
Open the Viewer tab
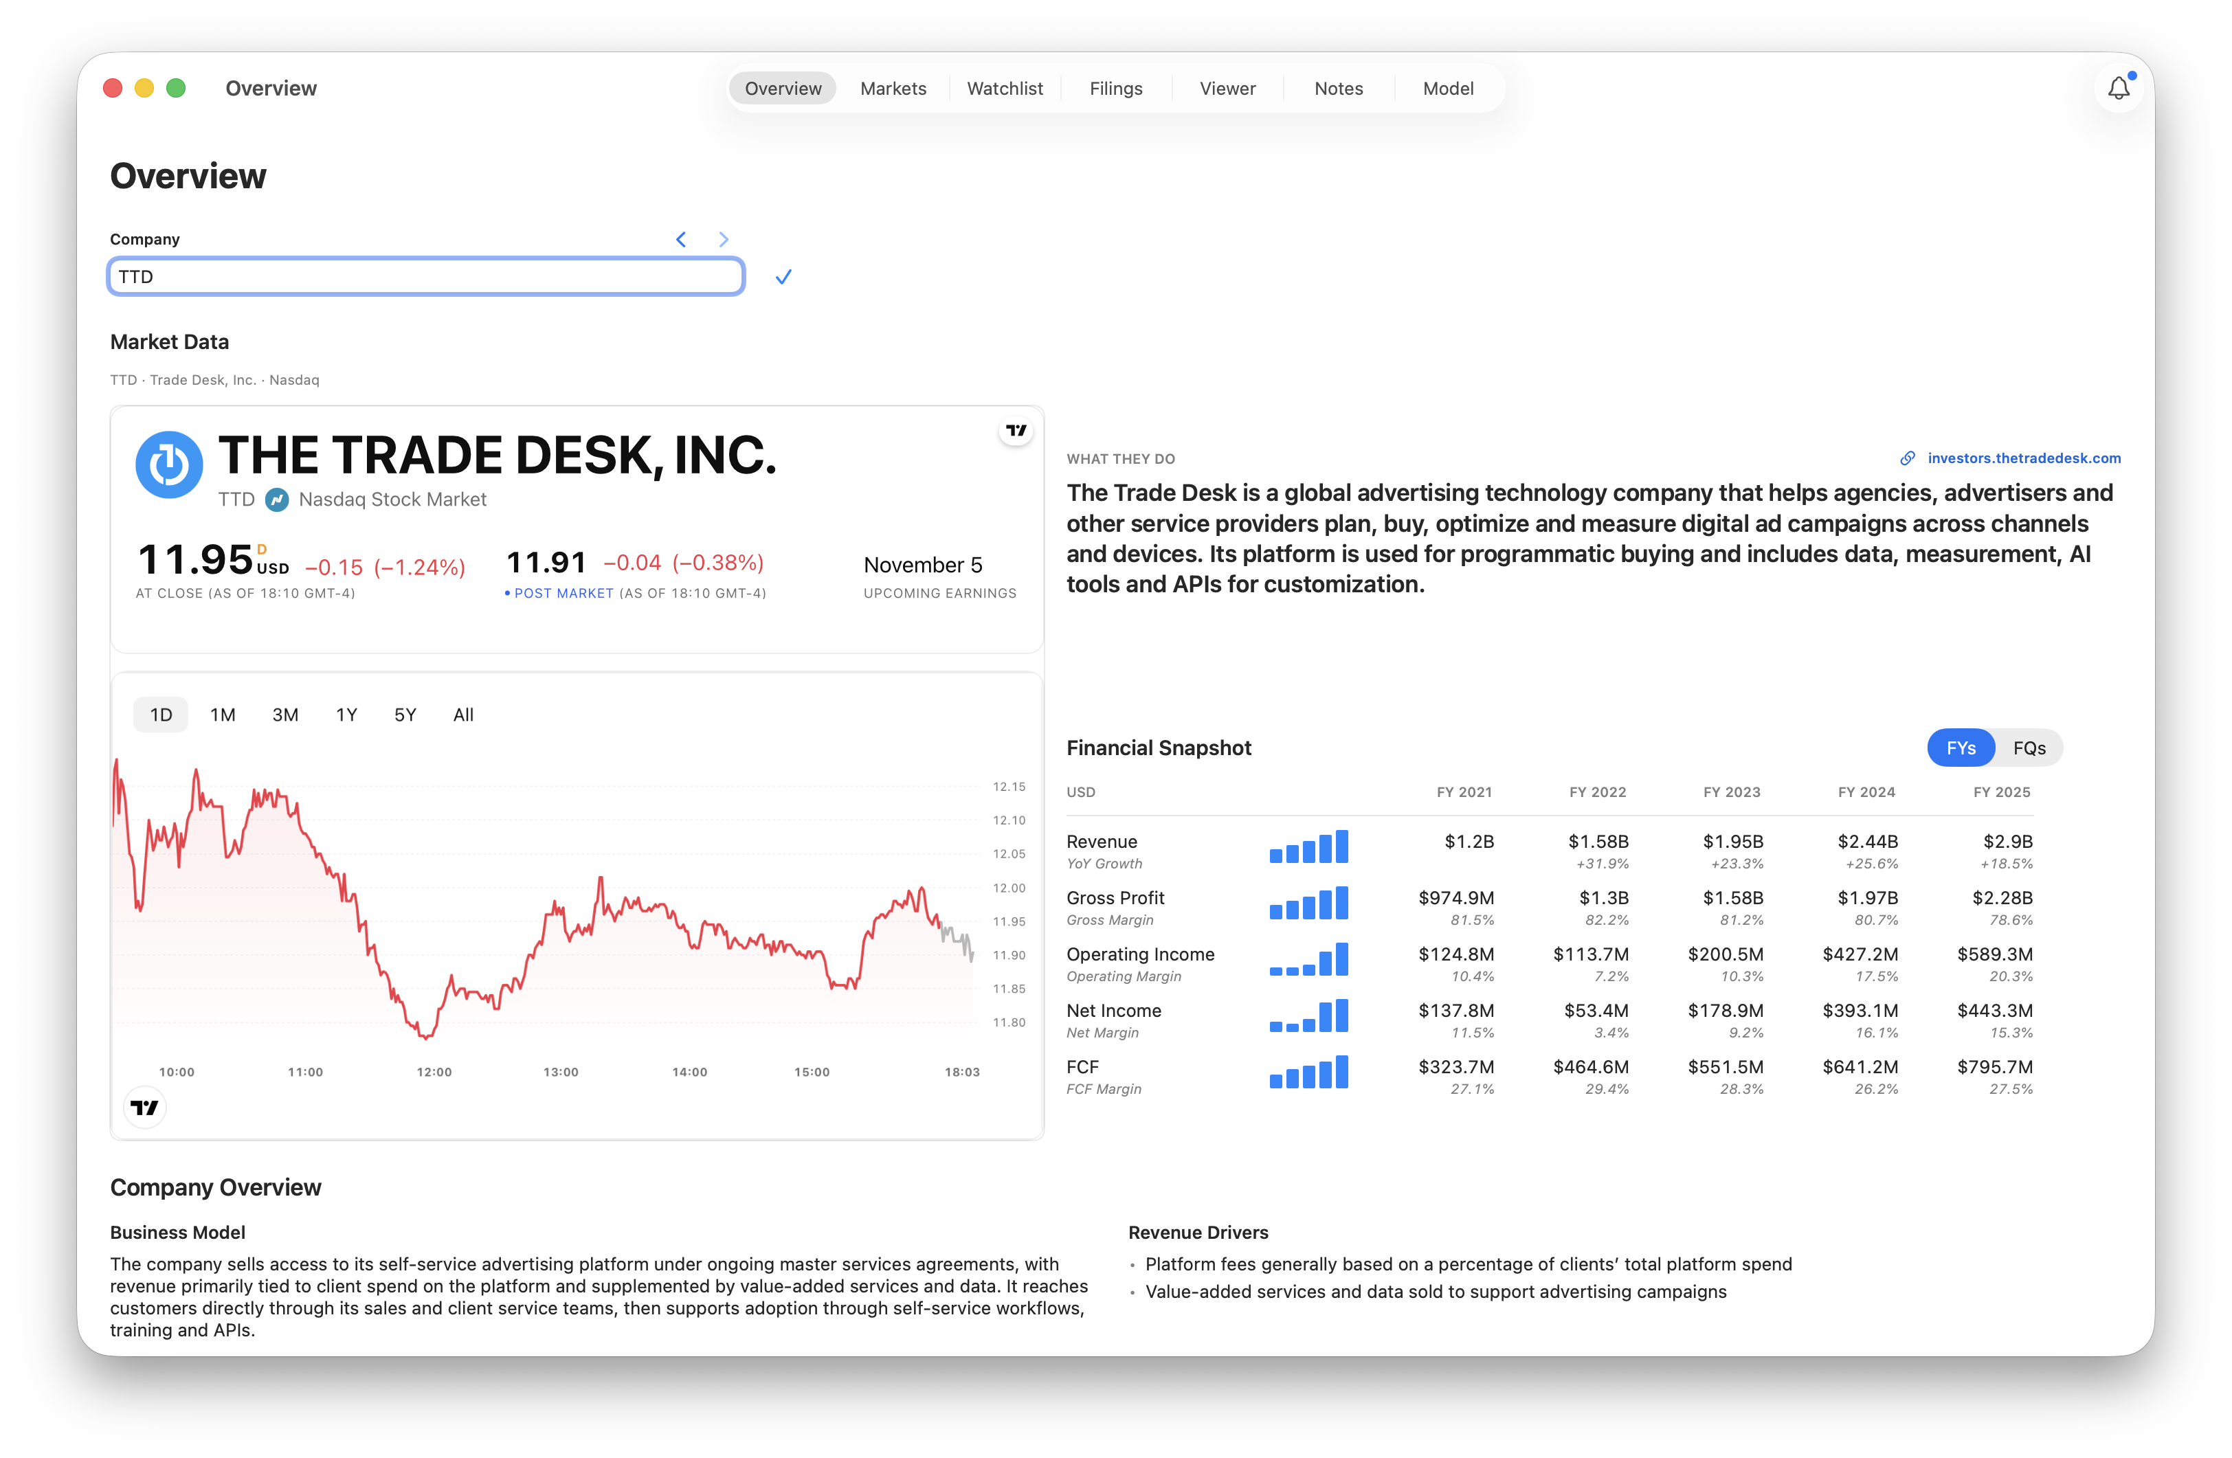pyautogui.click(x=1227, y=88)
